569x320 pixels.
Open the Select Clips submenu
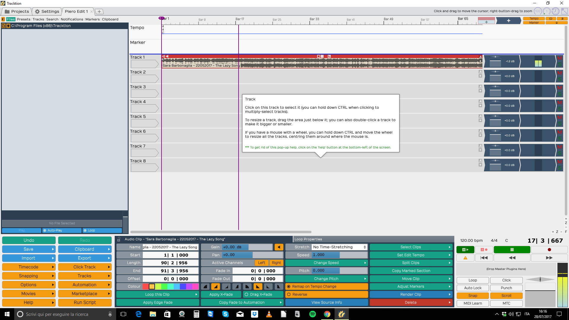point(411,247)
